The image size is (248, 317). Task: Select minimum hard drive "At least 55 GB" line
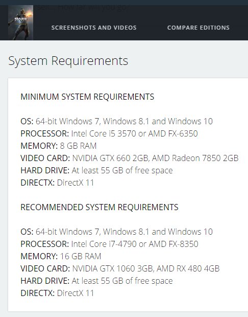point(96,170)
